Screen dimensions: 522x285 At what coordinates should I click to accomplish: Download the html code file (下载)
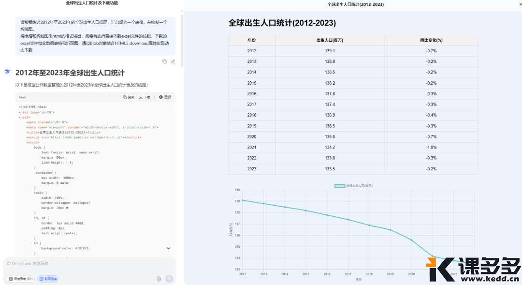coord(145,97)
